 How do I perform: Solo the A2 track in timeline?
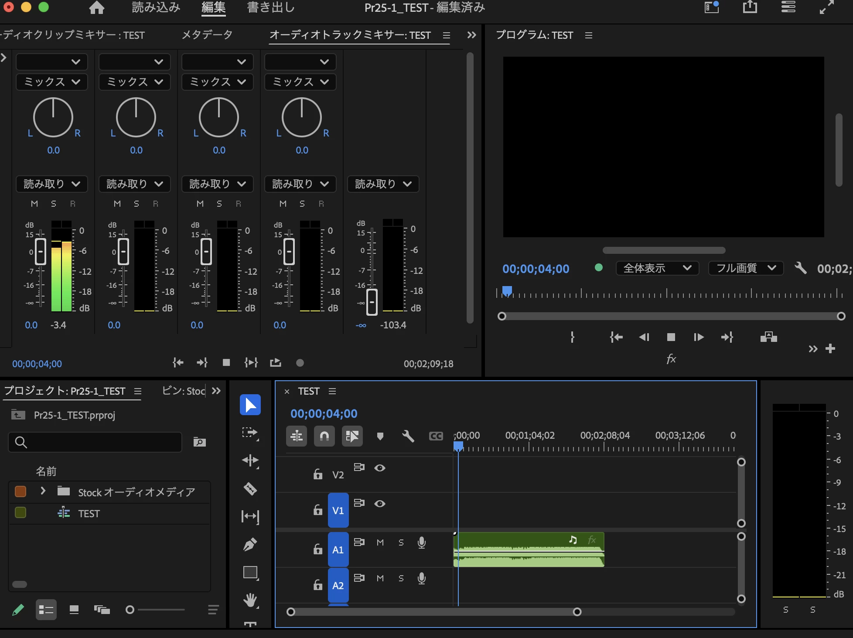pyautogui.click(x=401, y=578)
